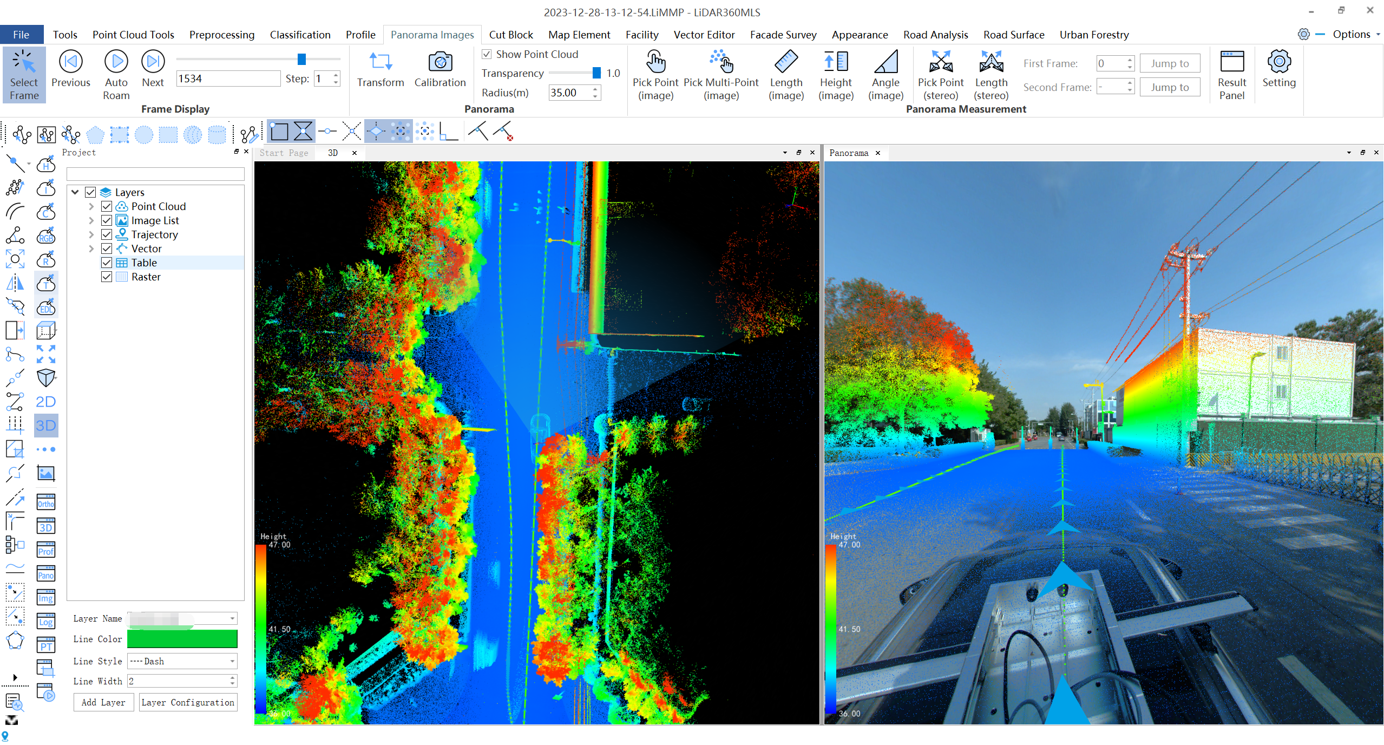1384x745 pixels.
Task: Choose Length (image) measurement
Action: pyautogui.click(x=786, y=75)
